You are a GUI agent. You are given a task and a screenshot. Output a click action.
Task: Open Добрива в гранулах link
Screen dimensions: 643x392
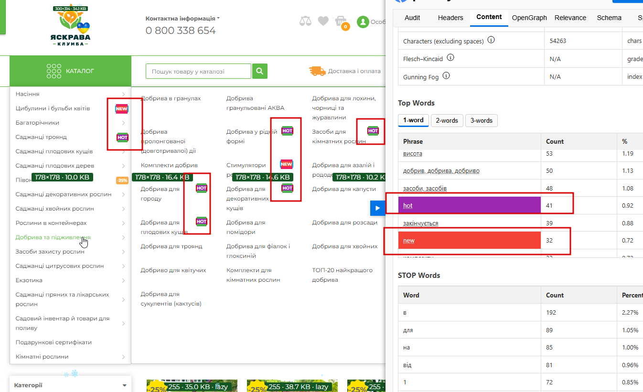pyautogui.click(x=171, y=98)
